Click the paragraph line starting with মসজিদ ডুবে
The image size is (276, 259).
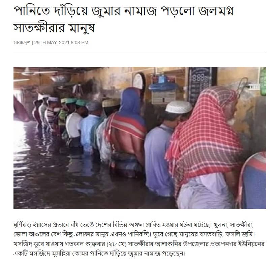coord(139,244)
